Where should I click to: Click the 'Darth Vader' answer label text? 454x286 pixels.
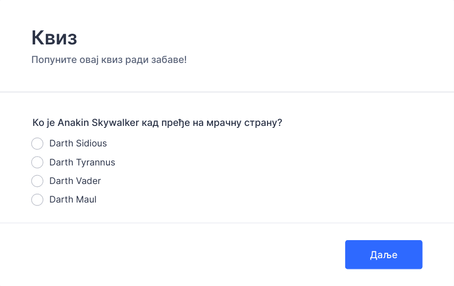(x=75, y=181)
